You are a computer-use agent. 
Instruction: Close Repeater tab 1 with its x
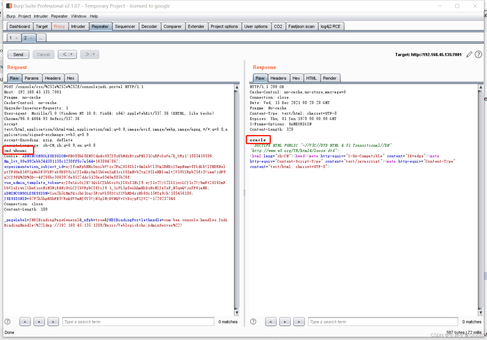16,38
